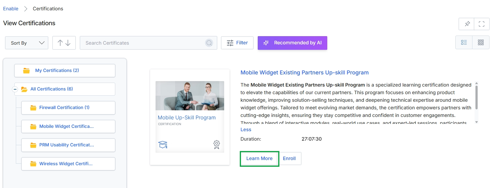Click the award ribbon badge icon
The image size is (495, 188).
click(x=217, y=145)
